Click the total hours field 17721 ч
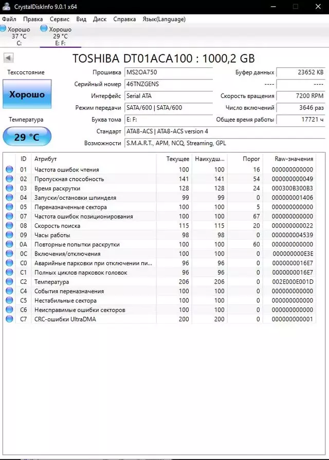The height and width of the screenshot is (460, 329). [301, 120]
